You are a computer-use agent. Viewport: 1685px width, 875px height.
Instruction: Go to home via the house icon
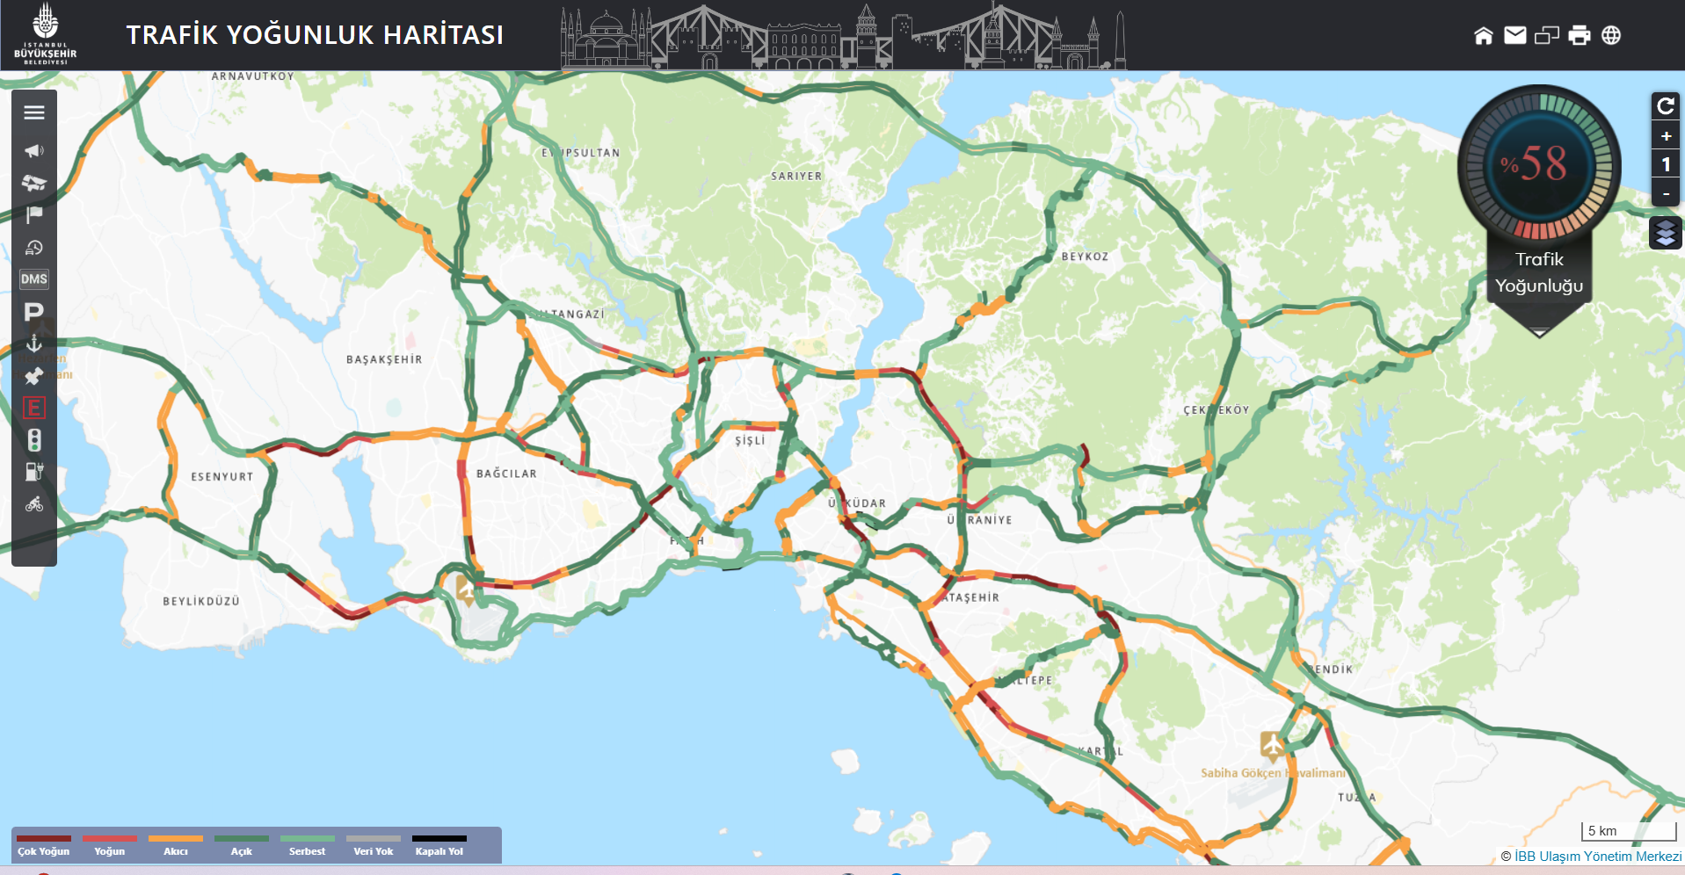click(1484, 35)
